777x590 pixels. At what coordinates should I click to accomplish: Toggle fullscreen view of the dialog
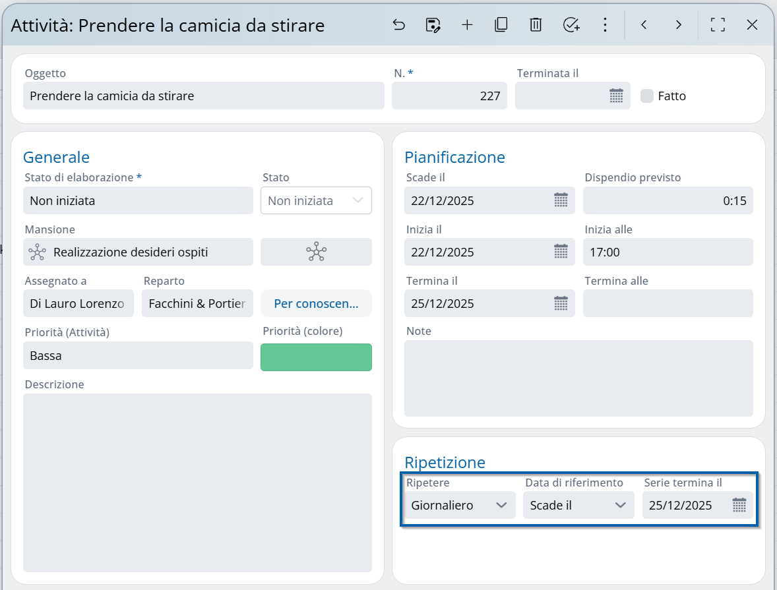point(718,25)
